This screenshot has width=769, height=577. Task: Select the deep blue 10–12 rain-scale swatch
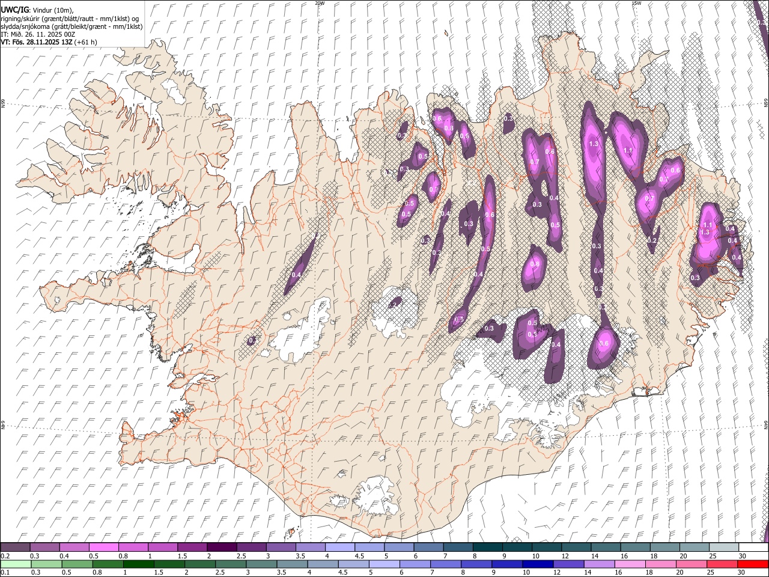click(538, 564)
